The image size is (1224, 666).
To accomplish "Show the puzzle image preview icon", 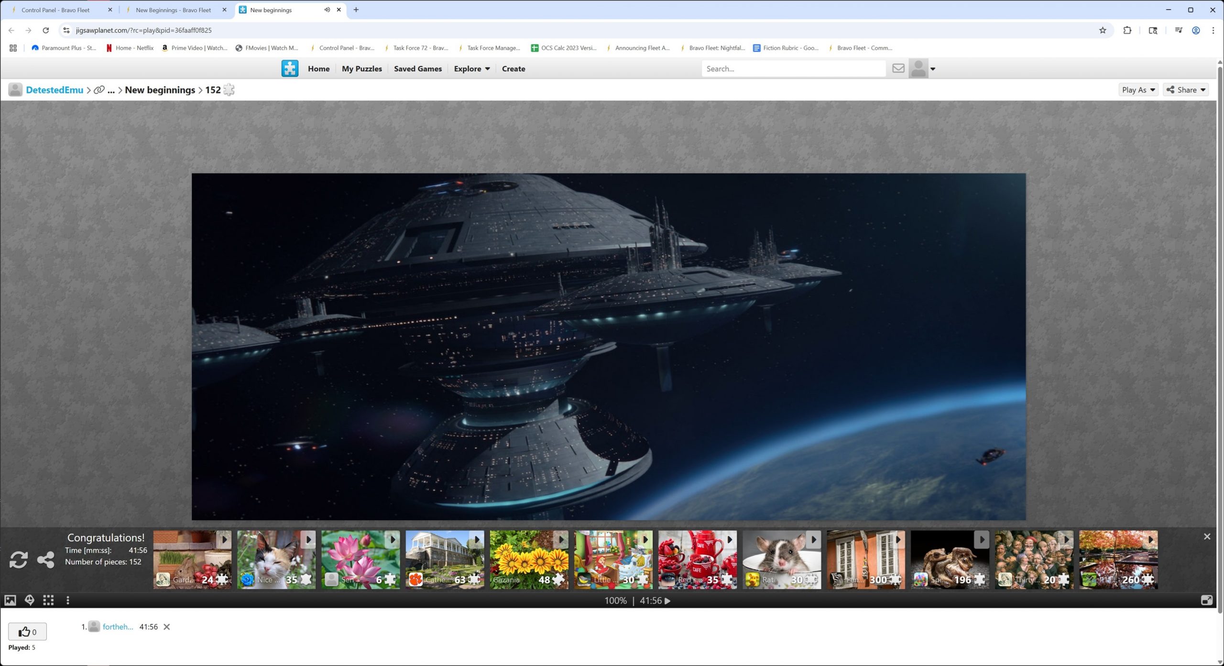I will point(10,600).
